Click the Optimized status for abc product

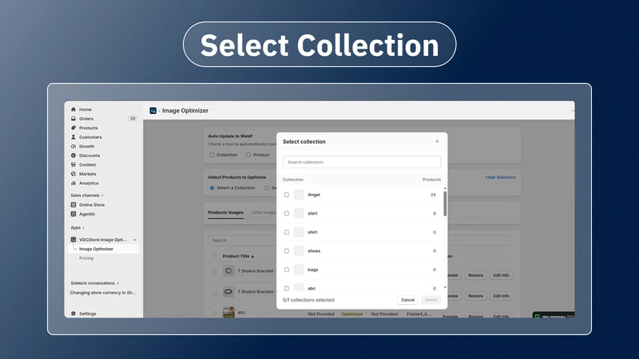tap(352, 314)
